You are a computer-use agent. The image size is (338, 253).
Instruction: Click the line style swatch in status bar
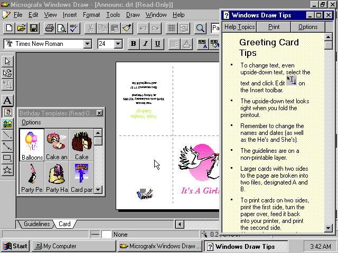click(95, 234)
